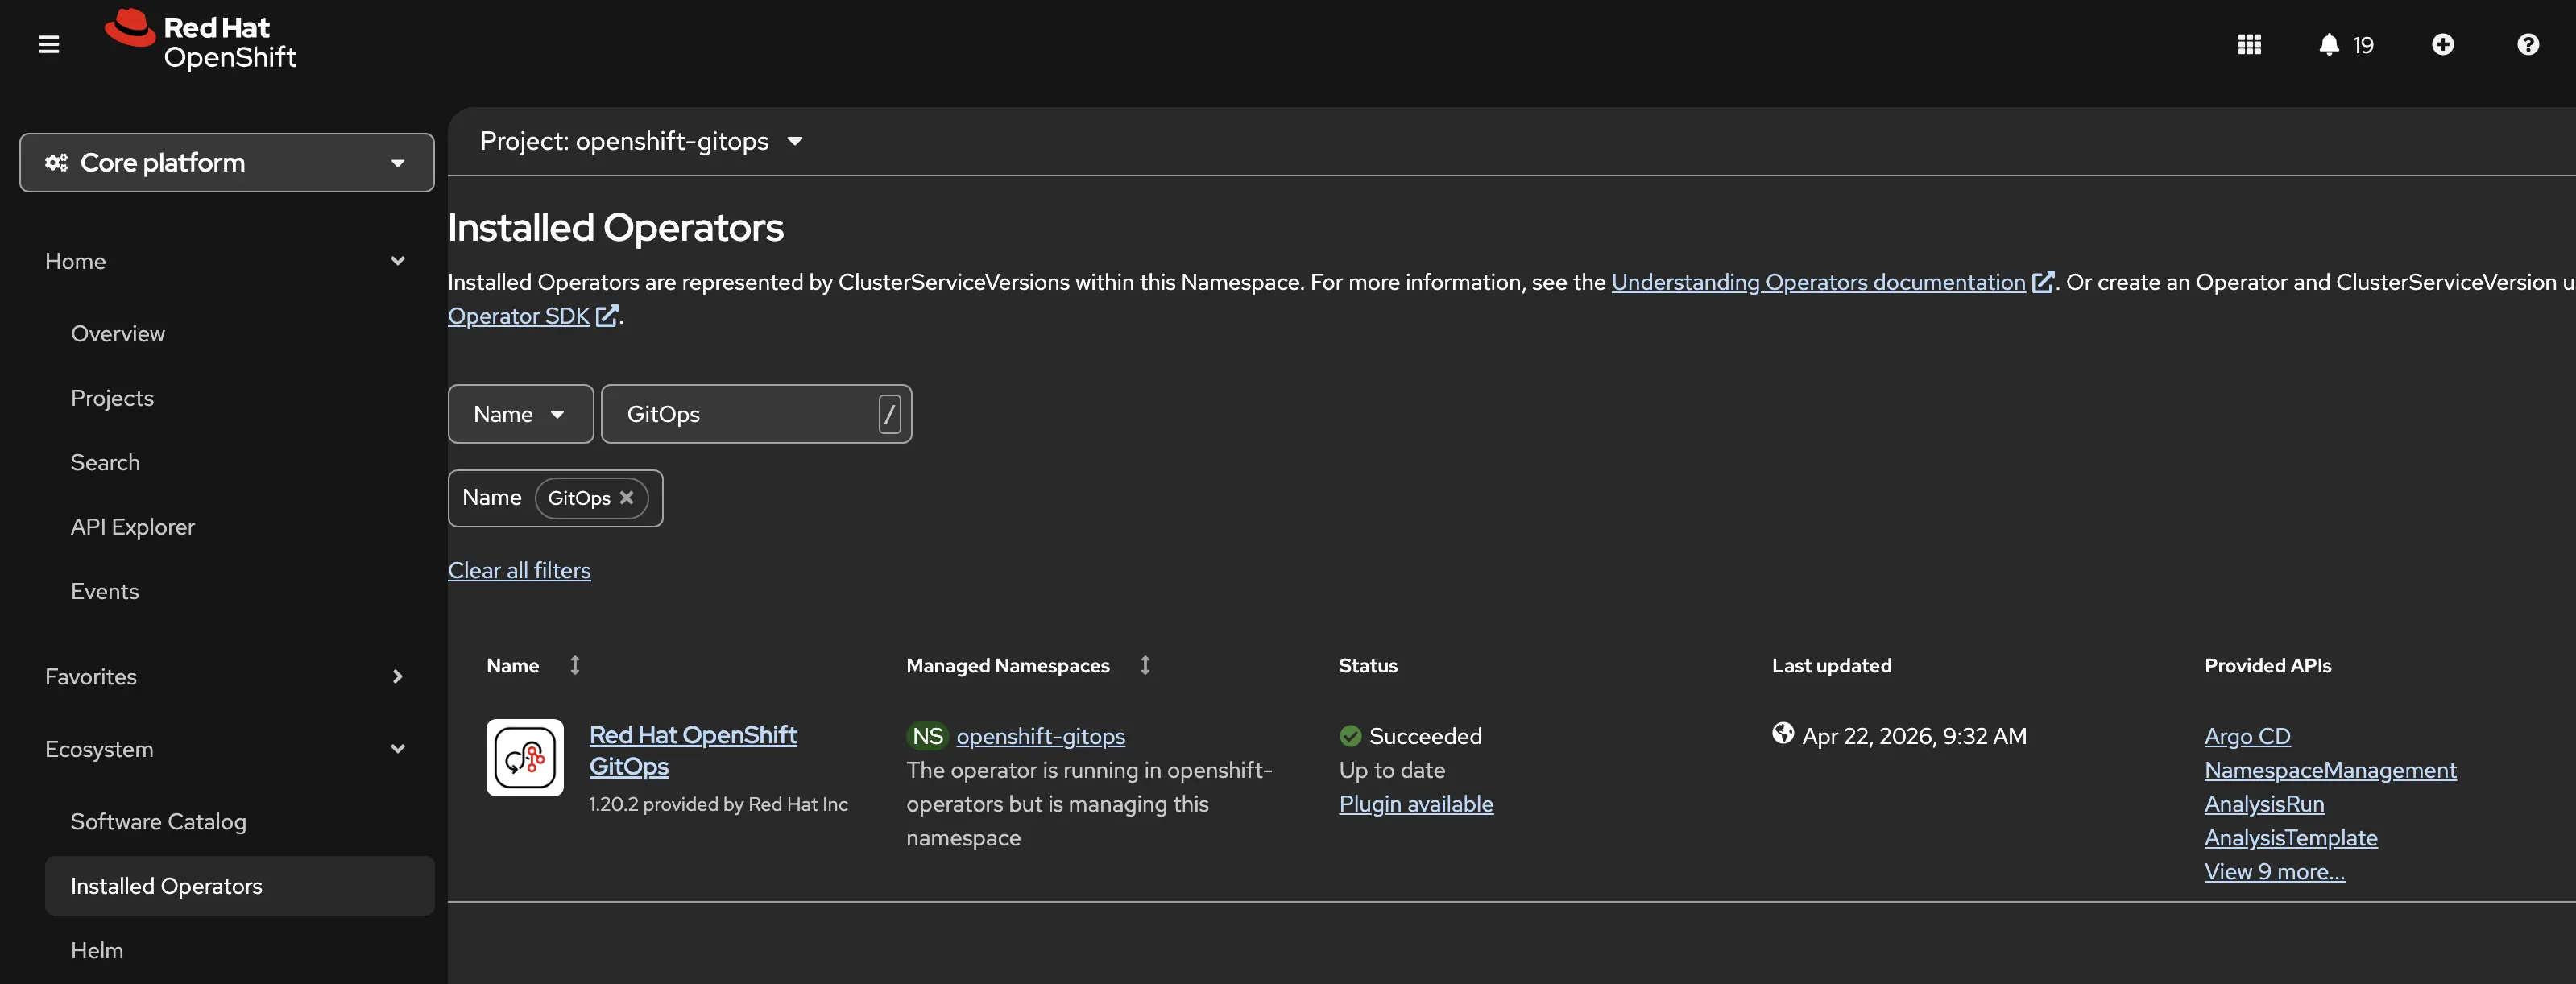Sort the table by Name column
This screenshot has height=984, width=2576.
[575, 665]
